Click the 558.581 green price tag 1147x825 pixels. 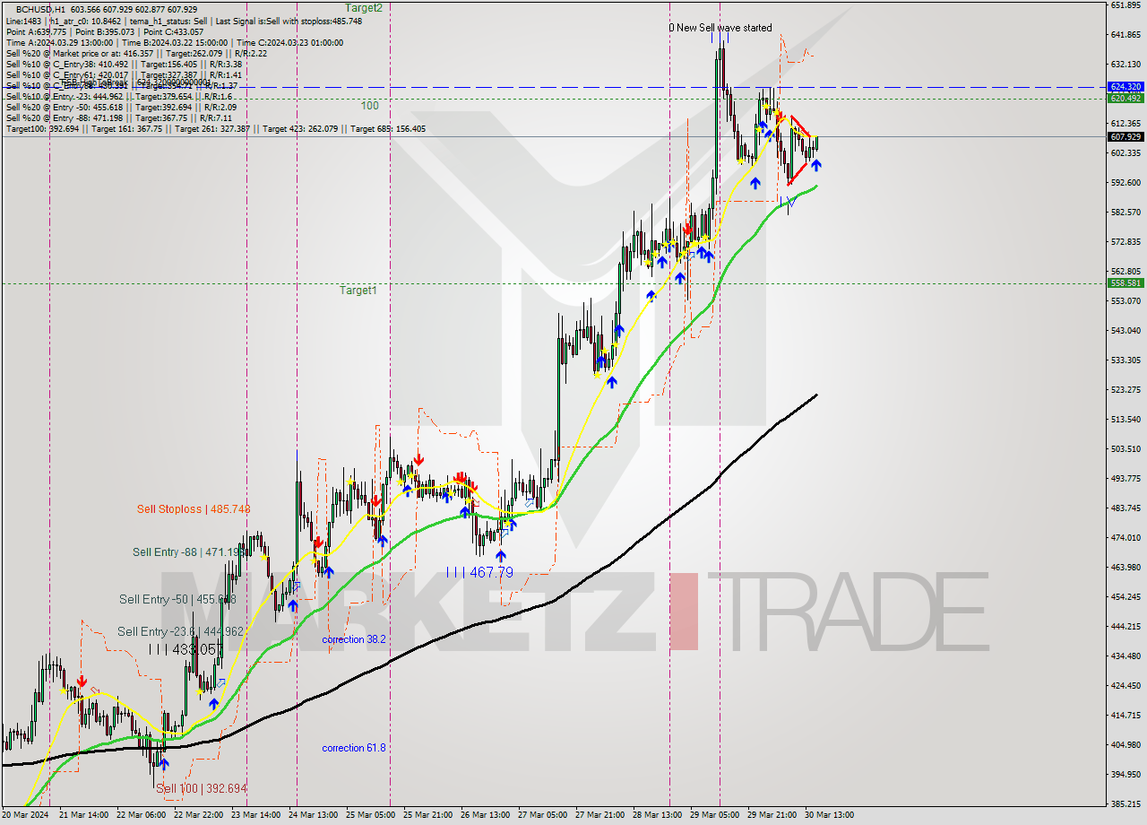[x=1125, y=282]
